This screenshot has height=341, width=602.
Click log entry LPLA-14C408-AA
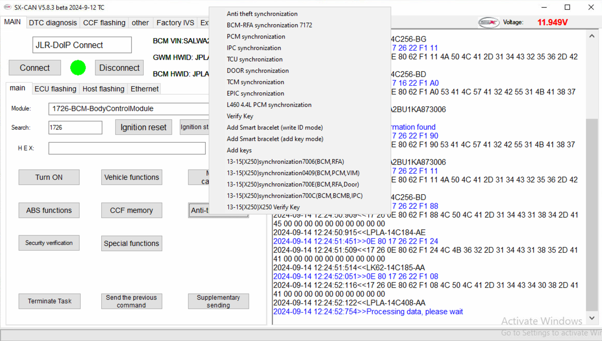[x=349, y=303]
